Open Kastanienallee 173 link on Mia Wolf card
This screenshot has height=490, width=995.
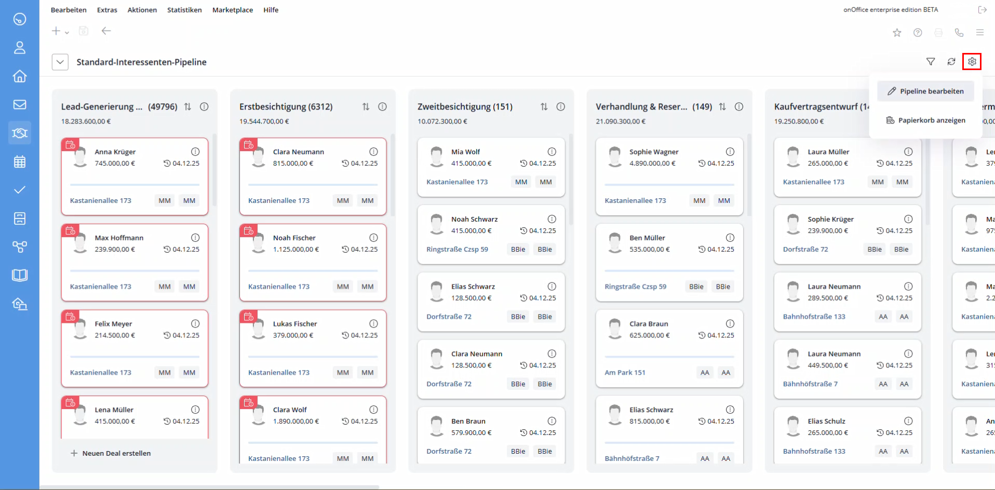click(457, 182)
